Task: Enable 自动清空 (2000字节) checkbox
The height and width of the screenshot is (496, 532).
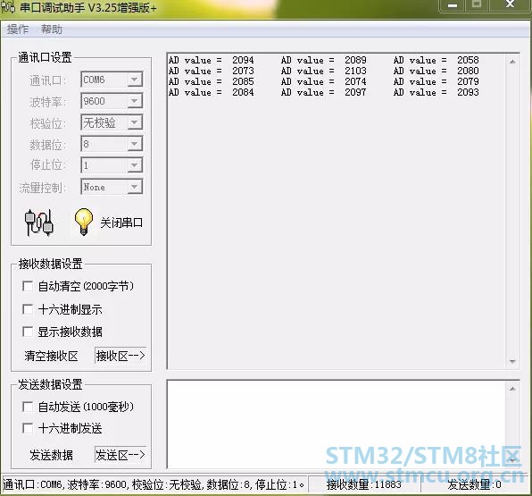Action: pos(28,286)
